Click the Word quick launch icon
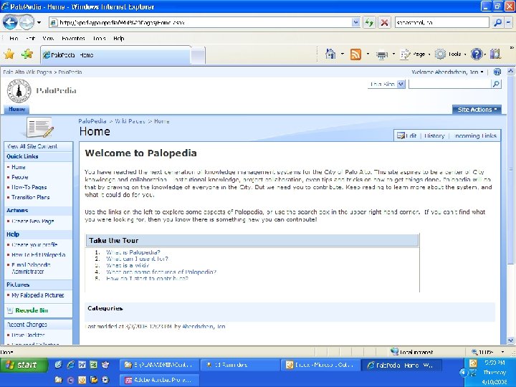This screenshot has width=516, height=387. pyautogui.click(x=82, y=365)
